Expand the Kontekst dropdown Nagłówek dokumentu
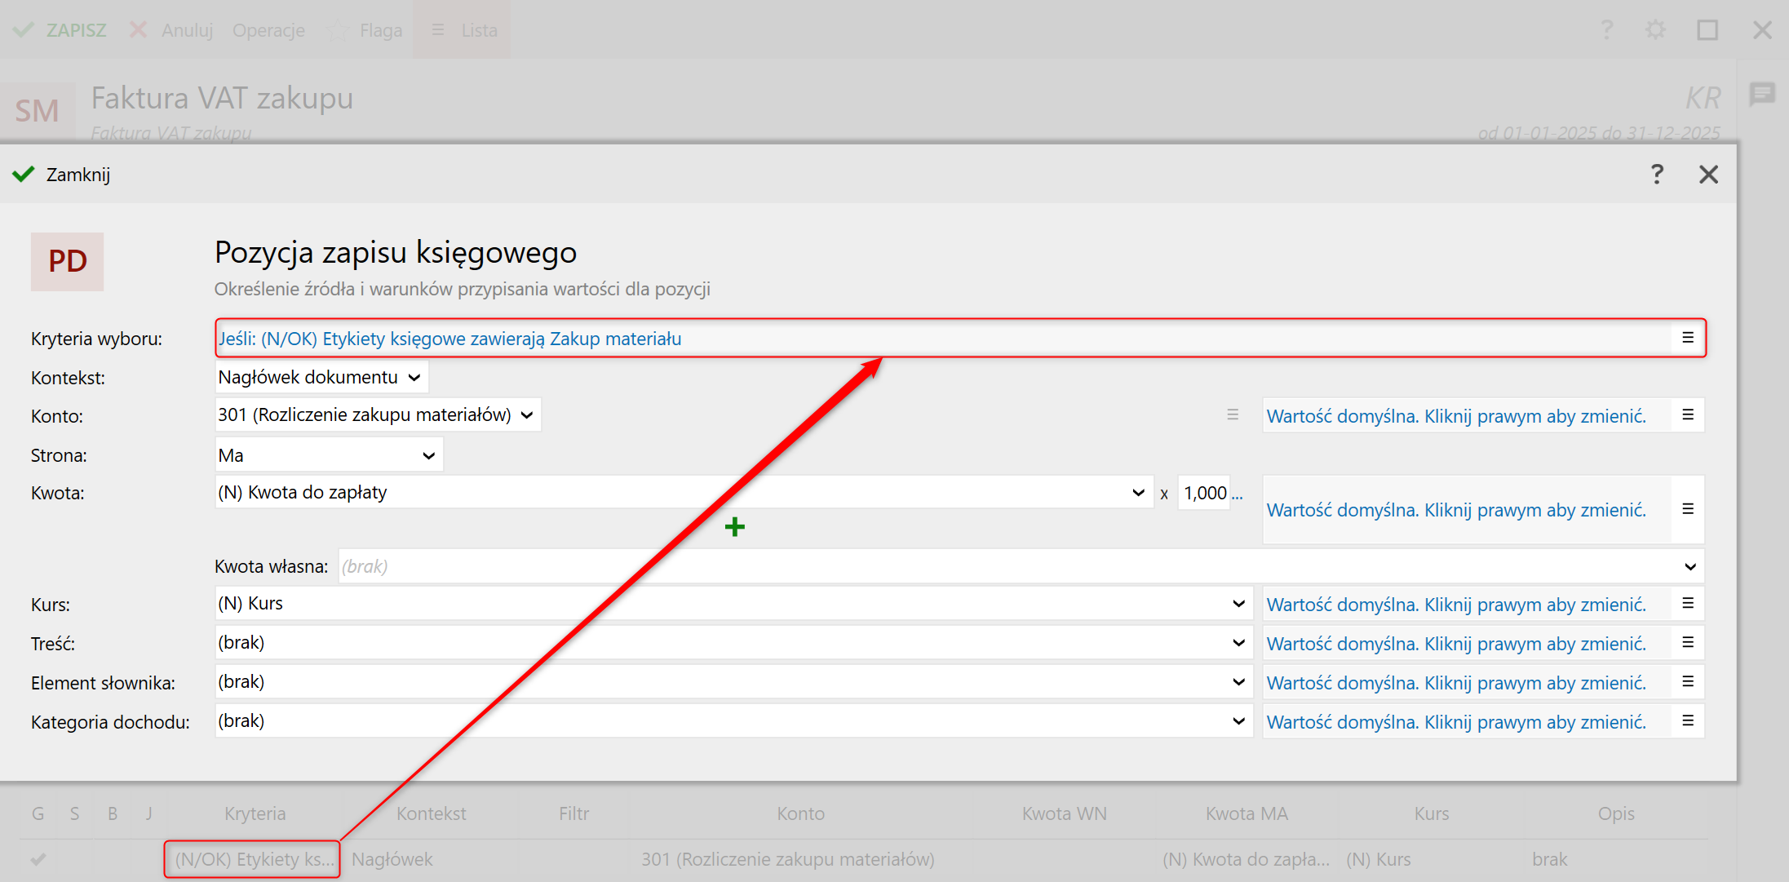The height and width of the screenshot is (882, 1789). [321, 377]
